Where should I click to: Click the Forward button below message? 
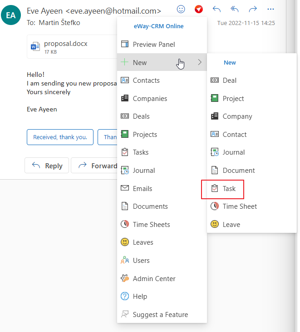[x=94, y=166]
